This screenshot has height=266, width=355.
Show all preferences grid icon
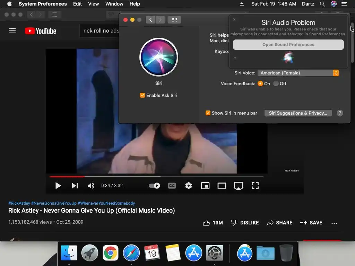pyautogui.click(x=174, y=20)
